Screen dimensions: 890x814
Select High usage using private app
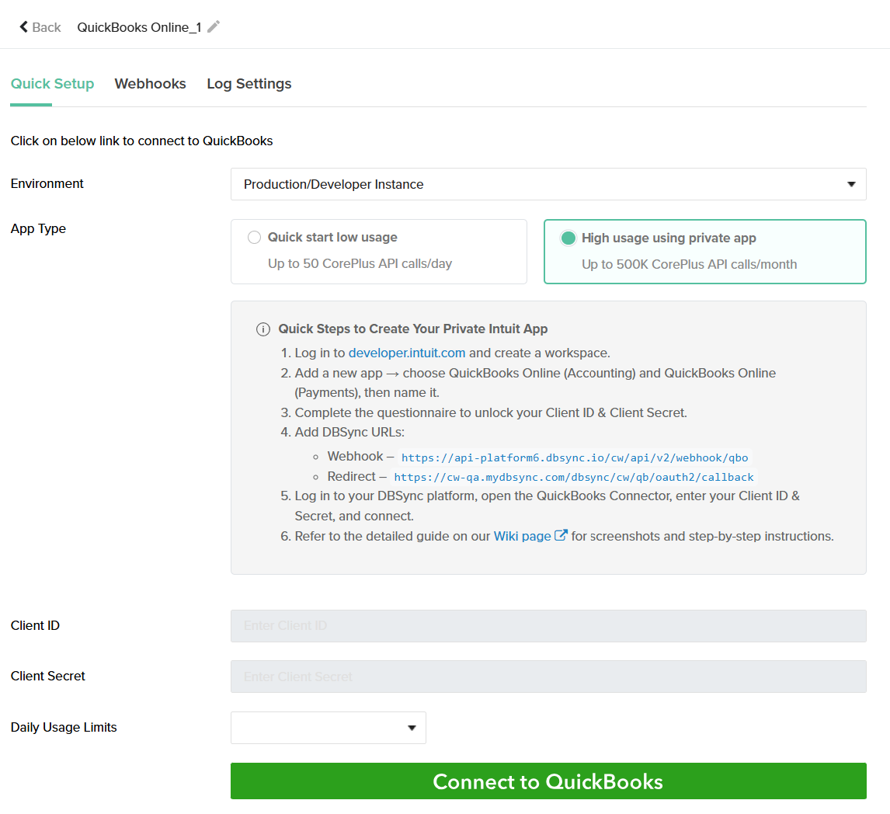point(568,238)
